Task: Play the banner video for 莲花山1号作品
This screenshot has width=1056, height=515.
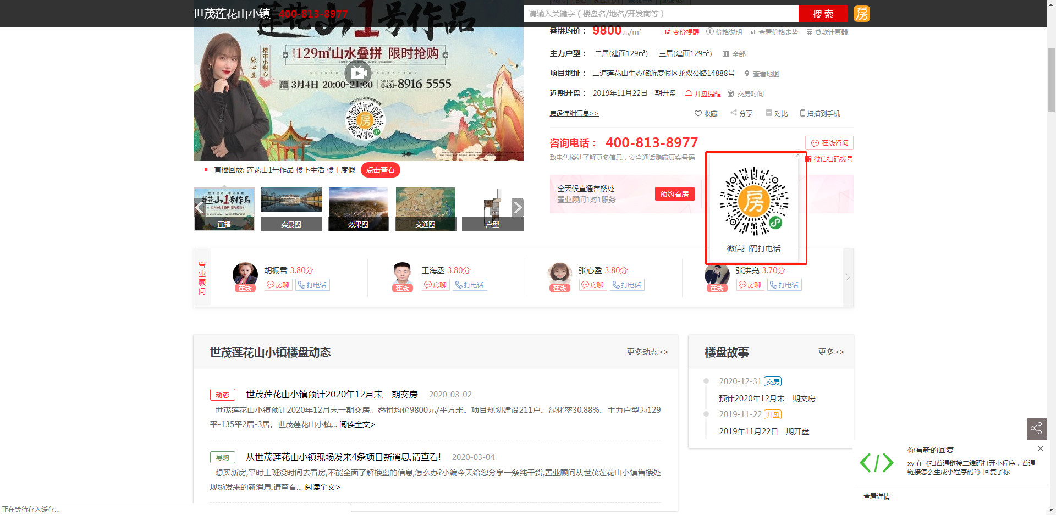Action: (x=359, y=73)
